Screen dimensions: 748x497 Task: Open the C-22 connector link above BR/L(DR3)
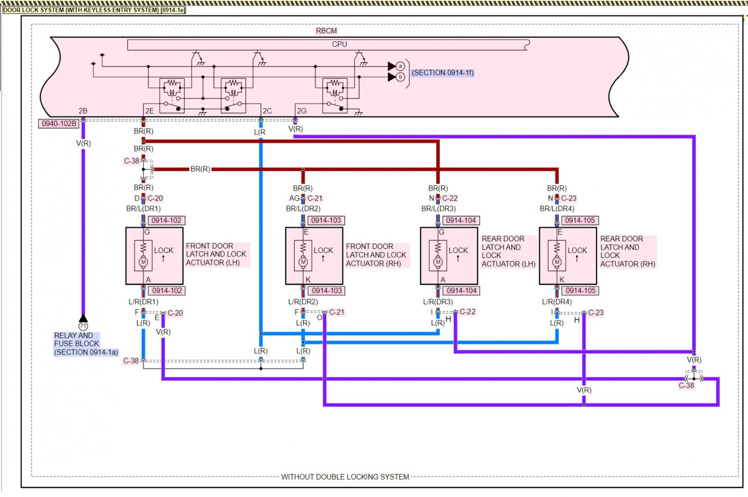tap(450, 198)
